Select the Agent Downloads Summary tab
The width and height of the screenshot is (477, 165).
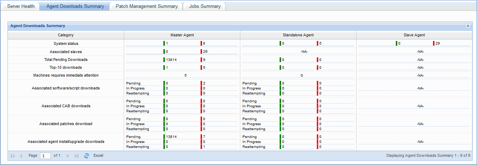(x=75, y=6)
